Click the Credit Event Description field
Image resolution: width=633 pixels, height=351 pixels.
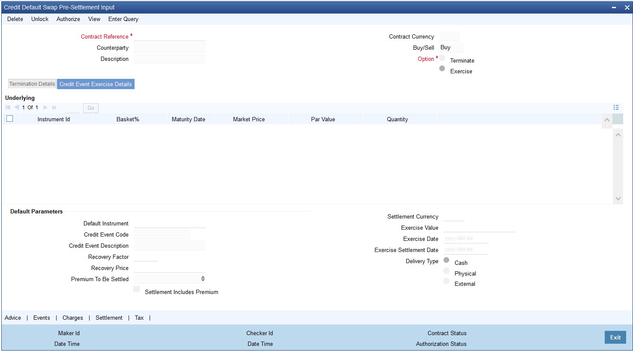[170, 246]
